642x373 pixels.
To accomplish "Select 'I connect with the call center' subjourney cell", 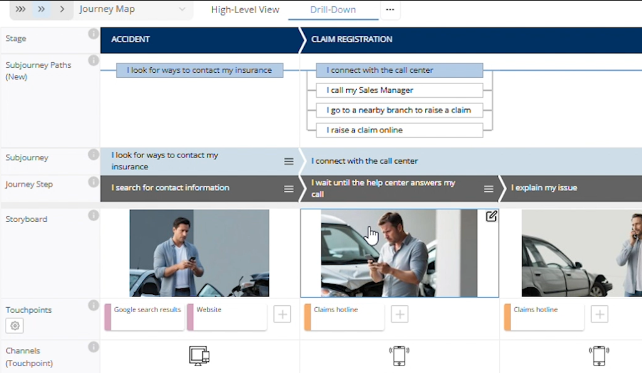I will (x=471, y=161).
